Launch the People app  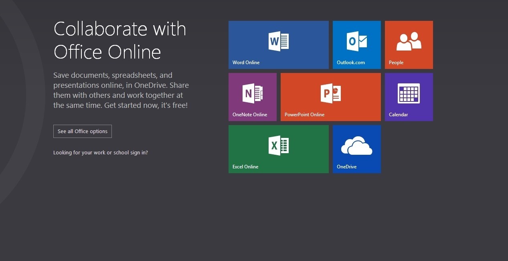pos(409,45)
